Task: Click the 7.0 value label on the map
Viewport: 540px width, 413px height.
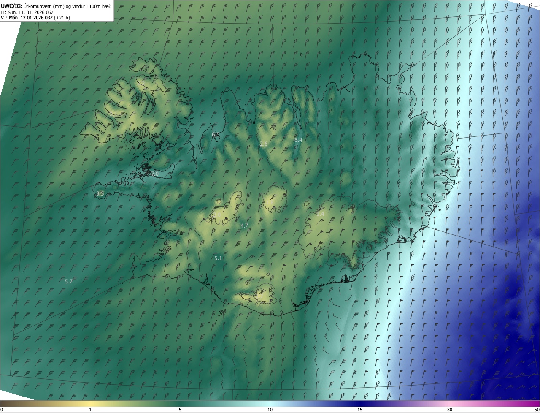Action: coord(155,174)
